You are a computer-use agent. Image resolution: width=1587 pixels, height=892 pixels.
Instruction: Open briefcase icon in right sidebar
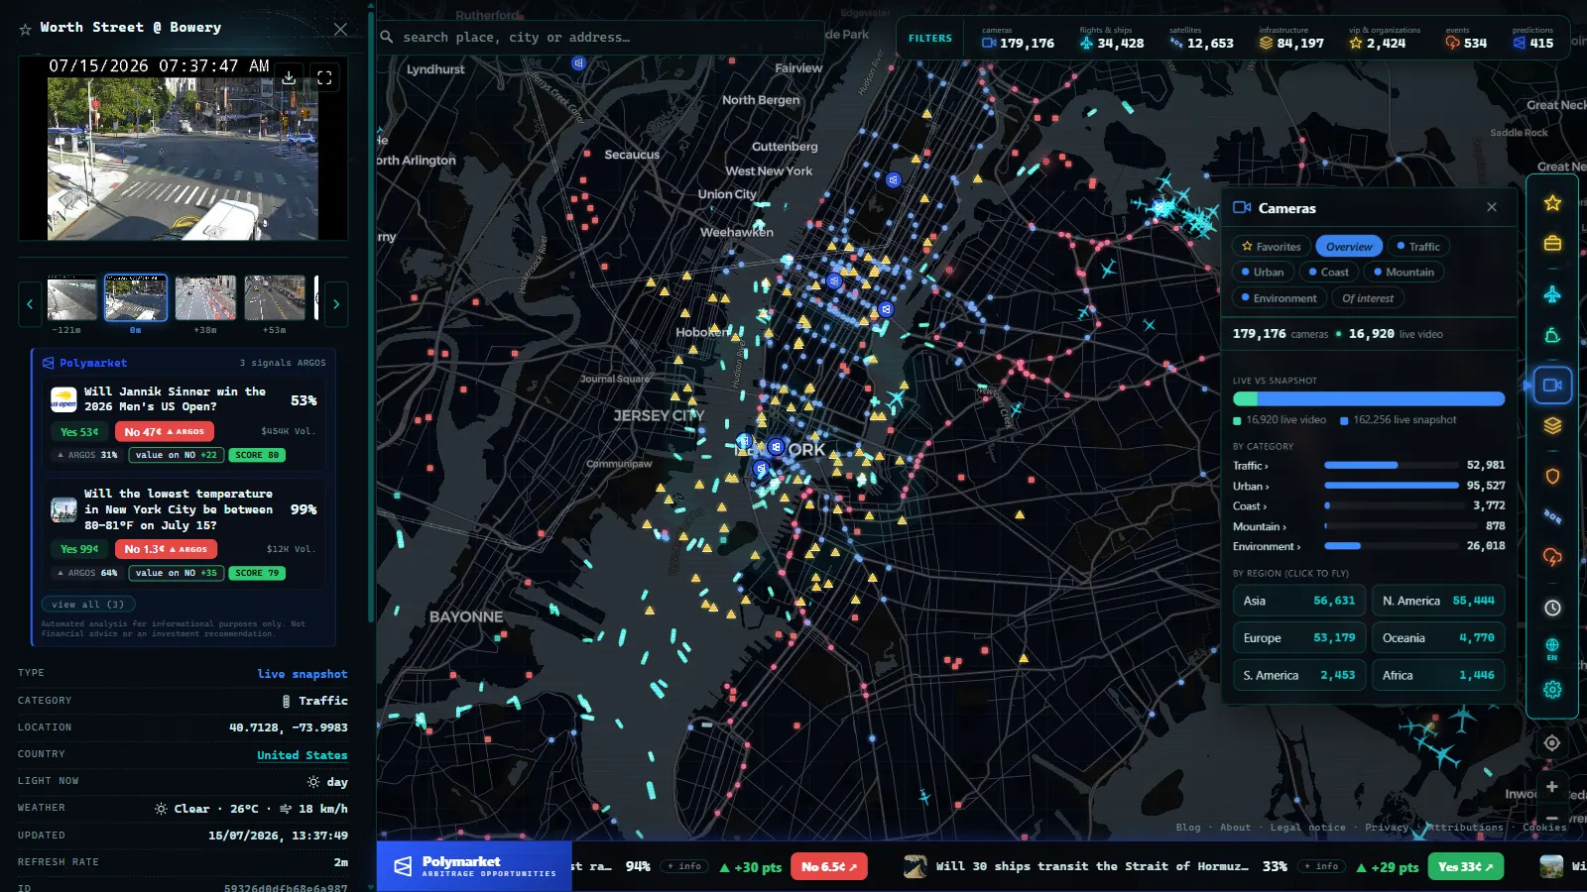coord(1552,243)
